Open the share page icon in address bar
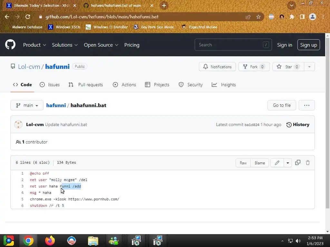This screenshot has width=330, height=247. [x=248, y=17]
